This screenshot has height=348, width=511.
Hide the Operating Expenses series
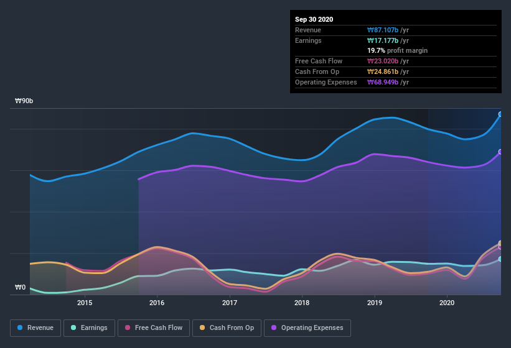click(x=307, y=328)
